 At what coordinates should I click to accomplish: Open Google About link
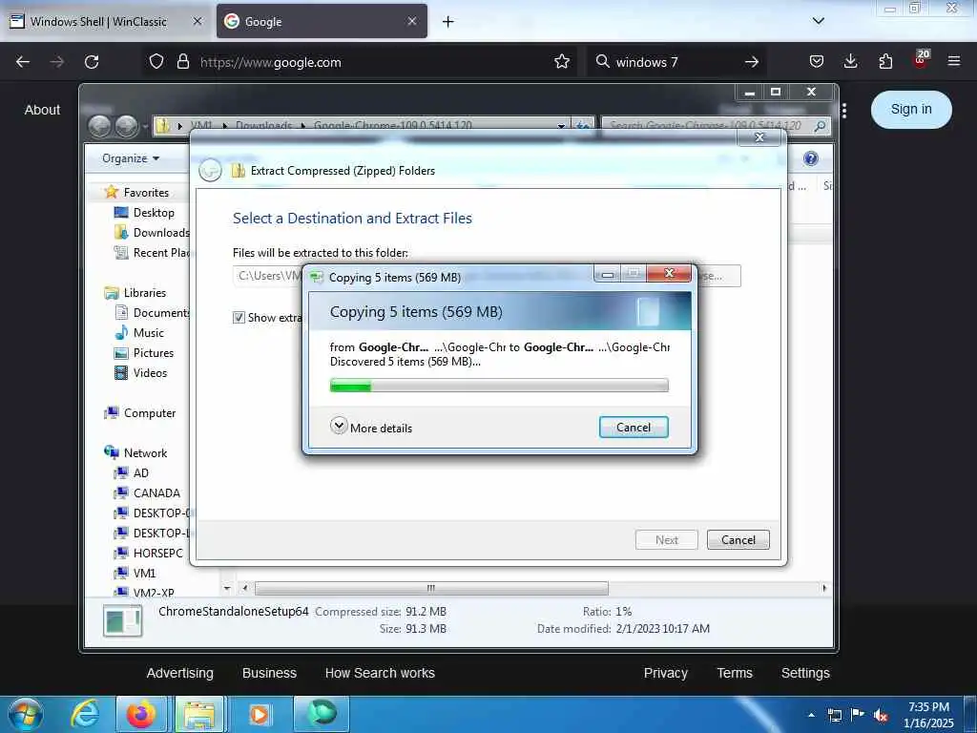[x=42, y=110]
